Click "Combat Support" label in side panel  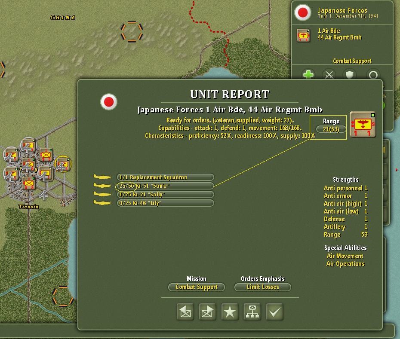click(x=352, y=61)
